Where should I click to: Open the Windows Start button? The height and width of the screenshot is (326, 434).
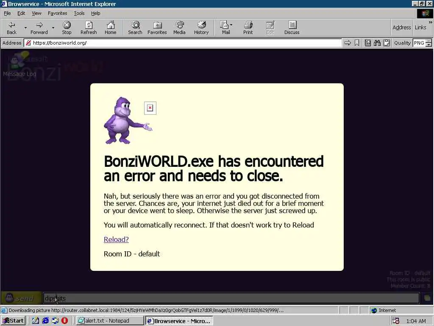[13, 321]
